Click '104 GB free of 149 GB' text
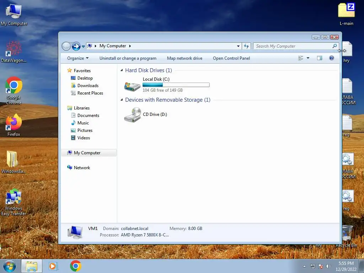Image resolution: width=364 pixels, height=273 pixels. point(162,90)
